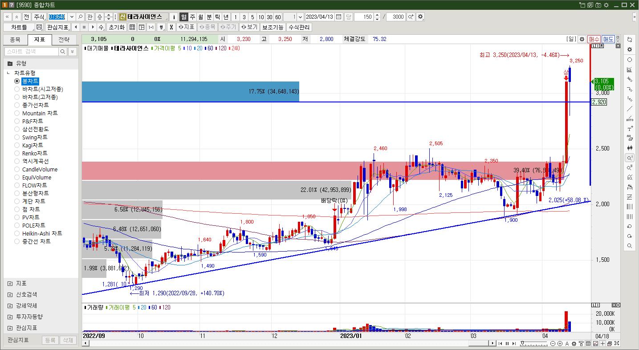Click the paint roller style icon at bottom
The width and height of the screenshot is (639, 350).
click(581, 343)
